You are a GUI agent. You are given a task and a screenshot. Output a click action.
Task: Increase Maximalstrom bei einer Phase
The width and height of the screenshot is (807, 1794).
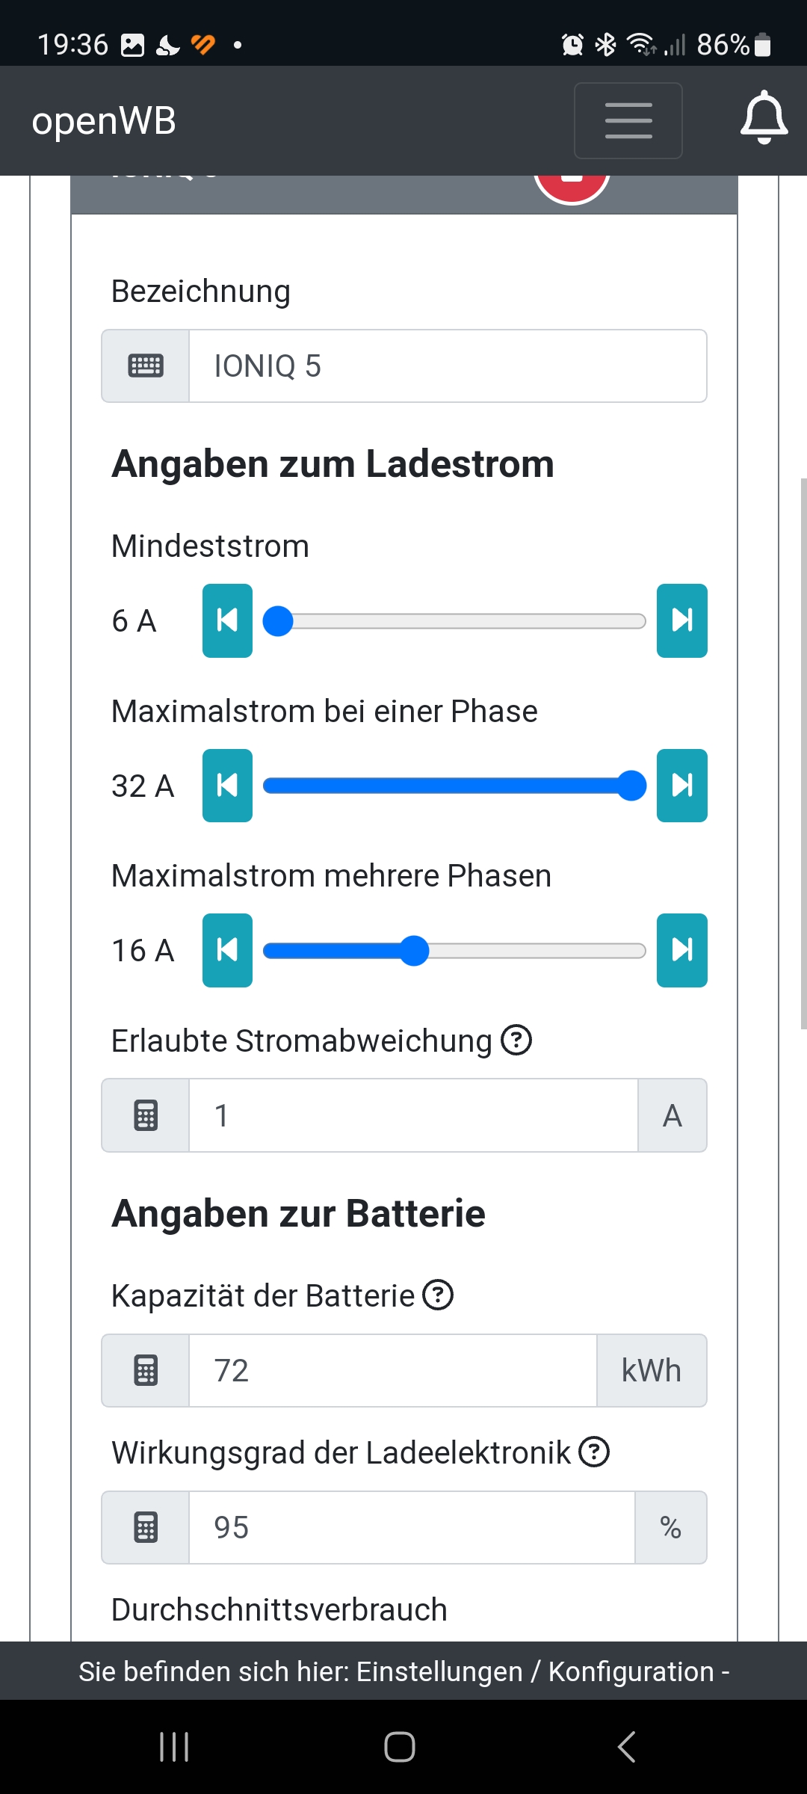point(681,786)
